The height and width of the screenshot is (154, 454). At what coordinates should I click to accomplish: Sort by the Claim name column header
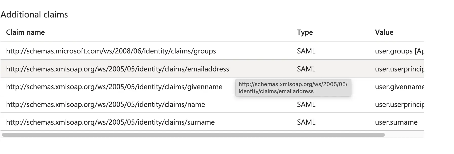tap(25, 32)
